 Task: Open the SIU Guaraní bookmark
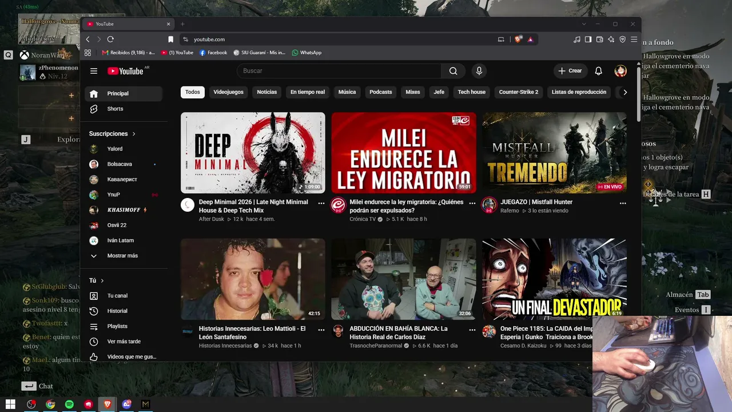(x=259, y=53)
